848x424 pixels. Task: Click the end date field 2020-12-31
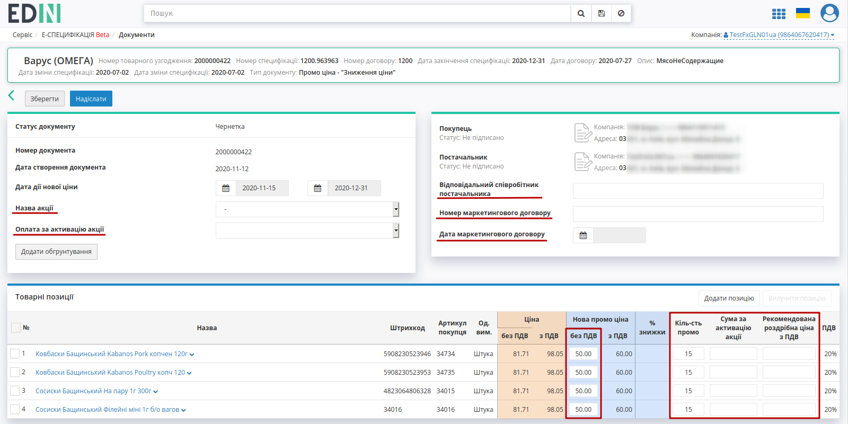[354, 188]
